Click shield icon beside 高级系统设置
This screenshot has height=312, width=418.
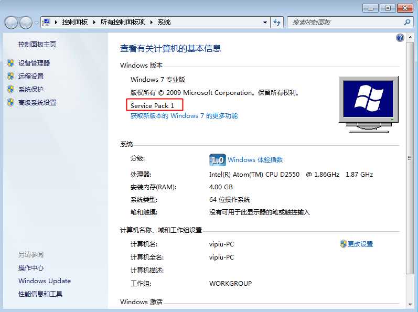tap(10, 102)
